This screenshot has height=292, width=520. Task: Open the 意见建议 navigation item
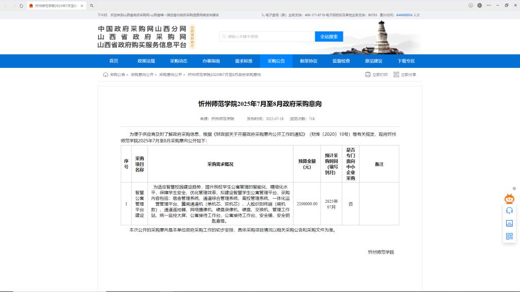coord(374,61)
